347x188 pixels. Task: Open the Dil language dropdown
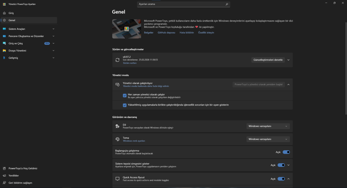268,126
